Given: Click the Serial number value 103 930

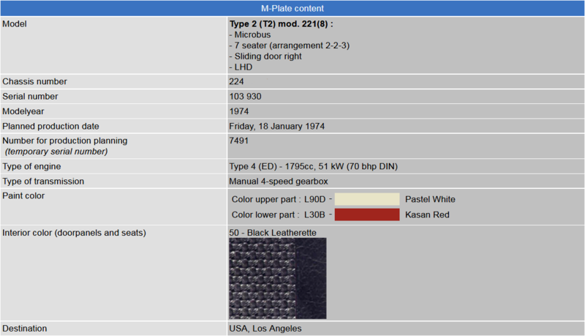Looking at the screenshot, I should pos(246,97).
